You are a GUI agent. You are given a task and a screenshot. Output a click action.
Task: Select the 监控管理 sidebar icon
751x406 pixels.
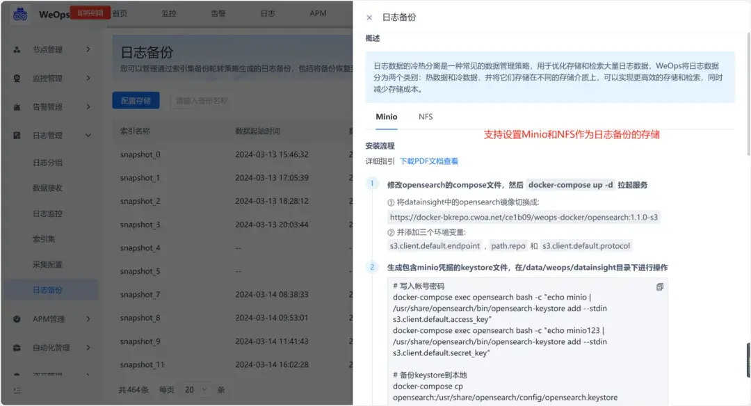[x=17, y=77]
